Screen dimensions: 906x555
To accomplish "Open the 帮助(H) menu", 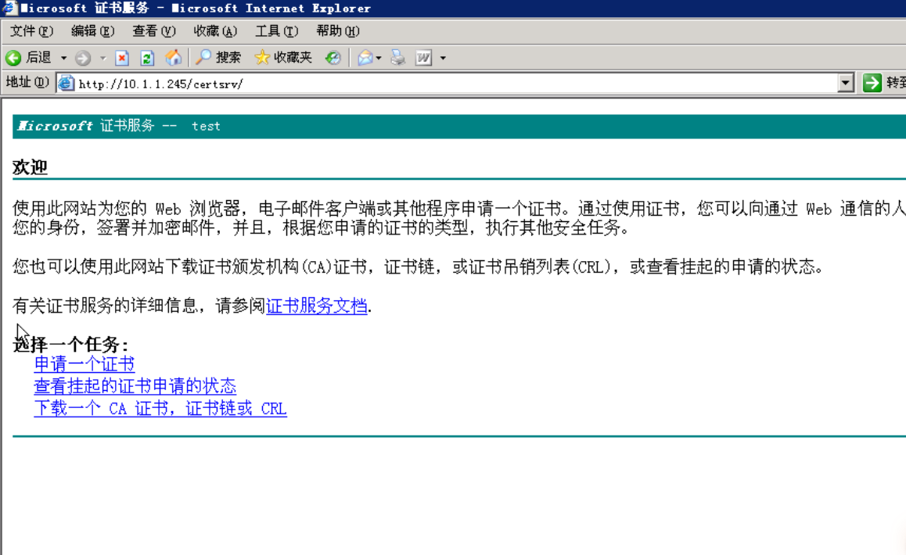I will 338,31.
